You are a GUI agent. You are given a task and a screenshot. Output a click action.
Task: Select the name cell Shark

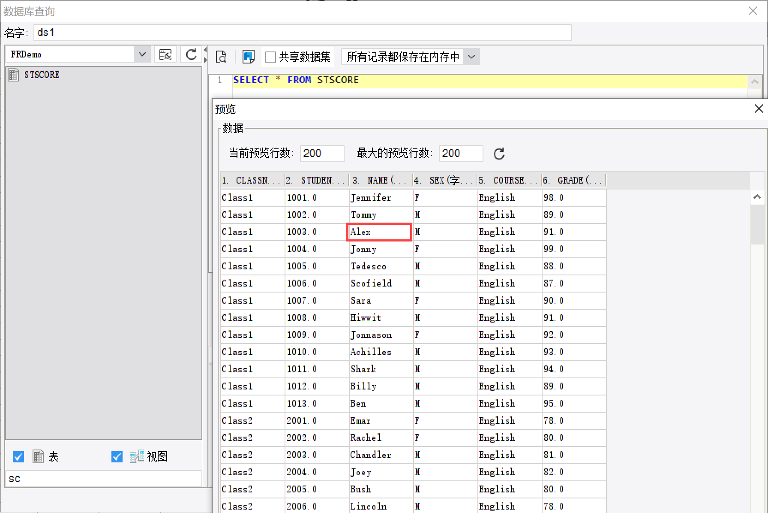[381, 369]
